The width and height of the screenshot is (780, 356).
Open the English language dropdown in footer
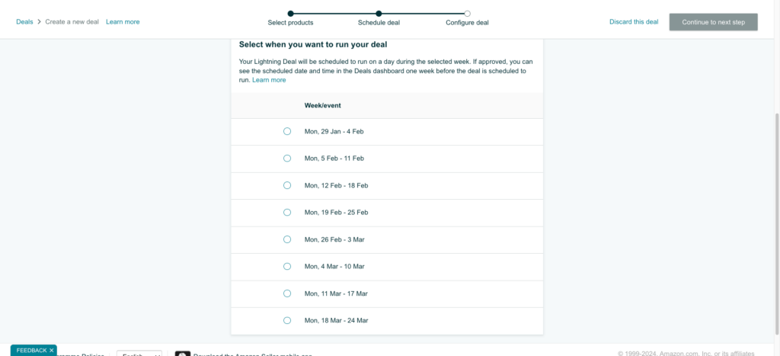pyautogui.click(x=139, y=354)
